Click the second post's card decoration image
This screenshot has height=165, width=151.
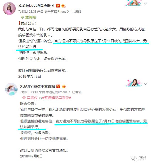tap(134, 83)
